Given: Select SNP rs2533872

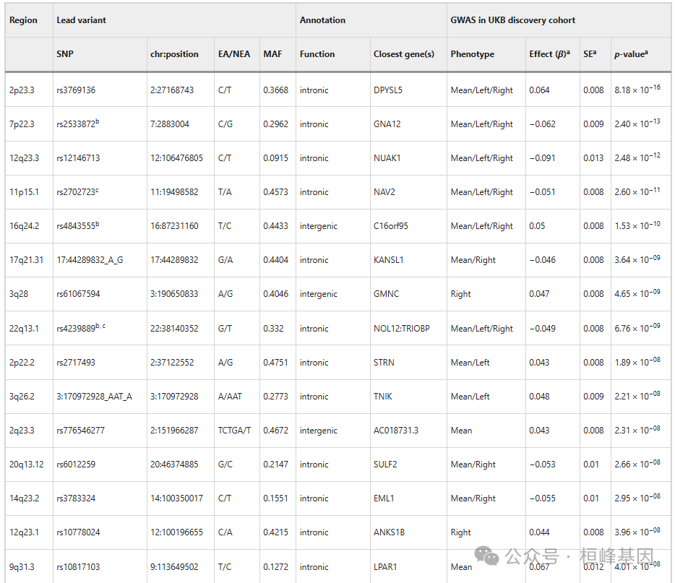Looking at the screenshot, I should pos(77,124).
